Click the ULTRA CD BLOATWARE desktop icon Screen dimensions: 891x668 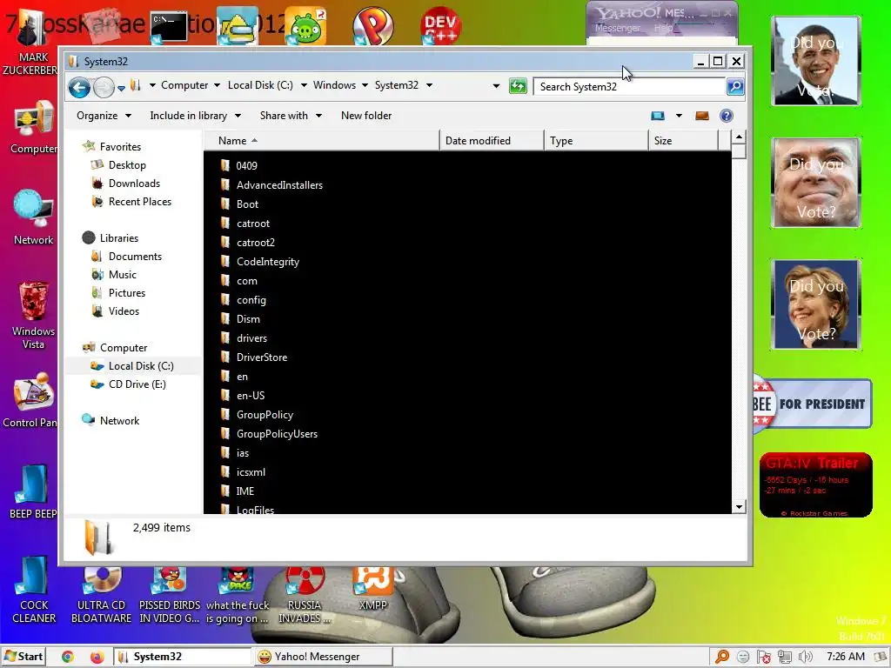[x=101, y=595]
